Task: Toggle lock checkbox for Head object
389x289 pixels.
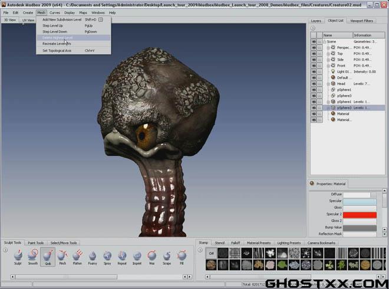Action: pyautogui.click(x=320, y=84)
